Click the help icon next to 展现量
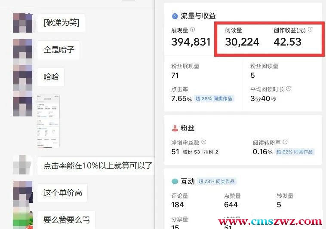Screen dimensions: 326x229 pyautogui.click(x=193, y=30)
